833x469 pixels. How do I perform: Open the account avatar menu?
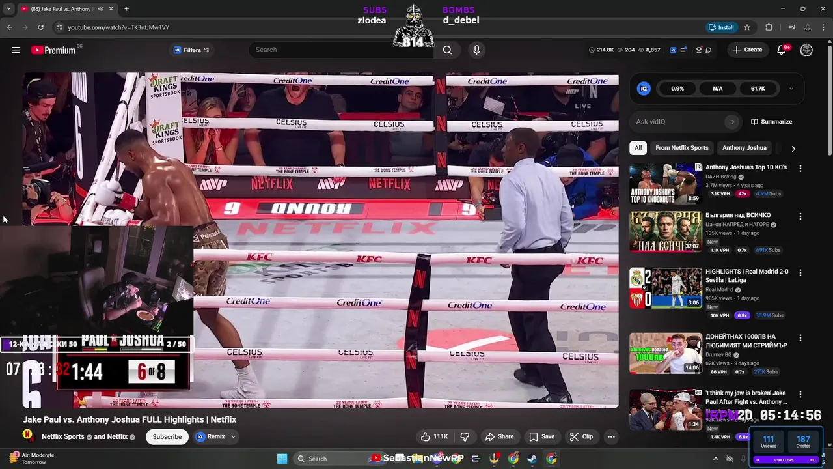(806, 50)
